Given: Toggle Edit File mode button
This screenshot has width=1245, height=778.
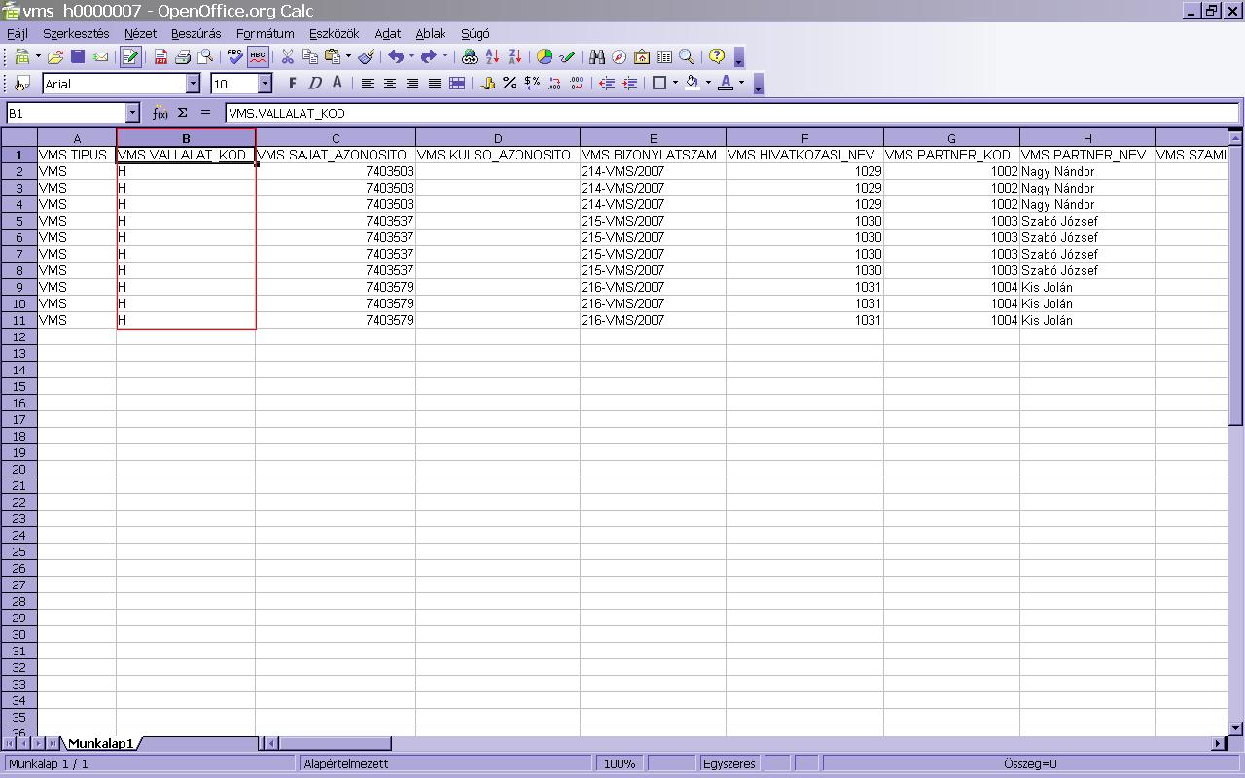Looking at the screenshot, I should click(130, 57).
